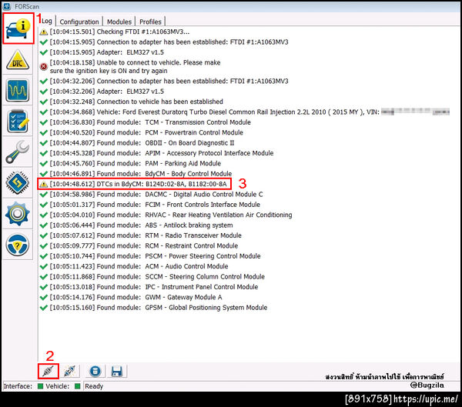Click the FORScan title bar app icon

pyautogui.click(x=7, y=6)
